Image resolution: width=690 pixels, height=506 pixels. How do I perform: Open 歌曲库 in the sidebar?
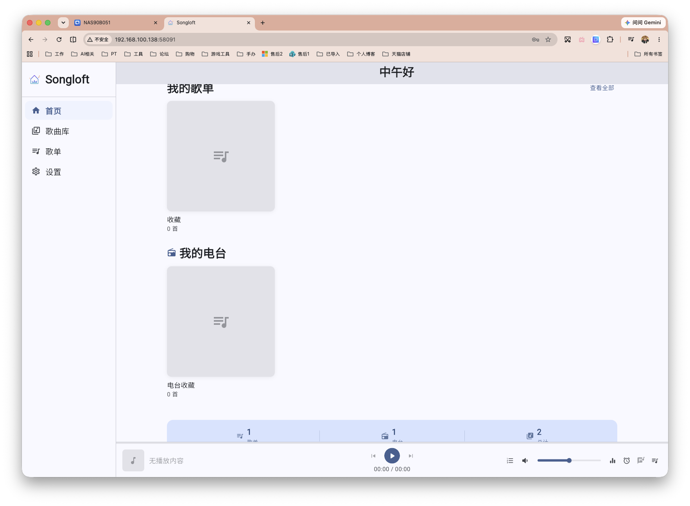pos(69,131)
